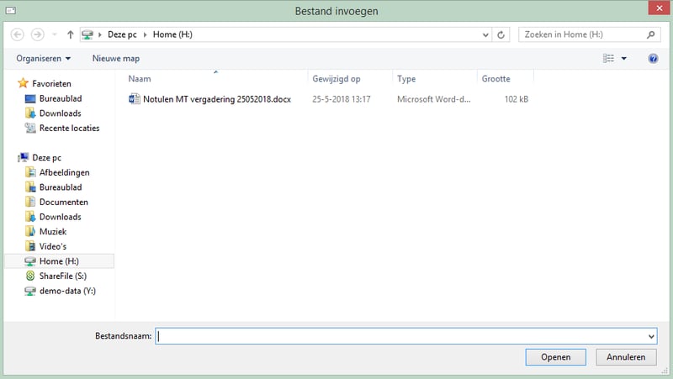
Task: Open Afbeeldingen folder in sidebar
Action: tap(65, 172)
